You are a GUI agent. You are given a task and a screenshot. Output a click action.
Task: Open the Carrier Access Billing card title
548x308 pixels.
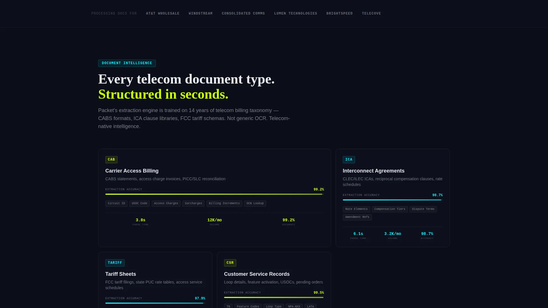click(x=132, y=171)
